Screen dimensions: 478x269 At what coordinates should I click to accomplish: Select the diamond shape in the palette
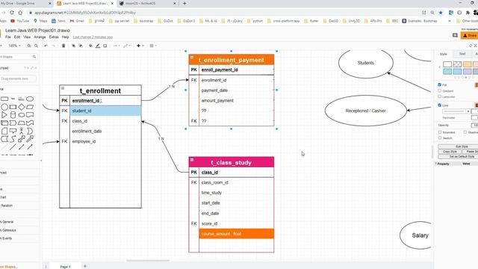[22, 107]
